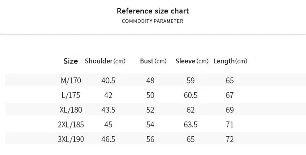Screen dimensions: 306x155
Task: Click the Length (cm) column header
Action: coord(230,61)
